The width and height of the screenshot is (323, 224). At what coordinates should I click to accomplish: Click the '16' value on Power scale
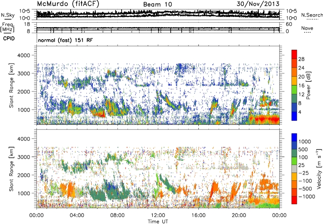[x=301, y=86]
